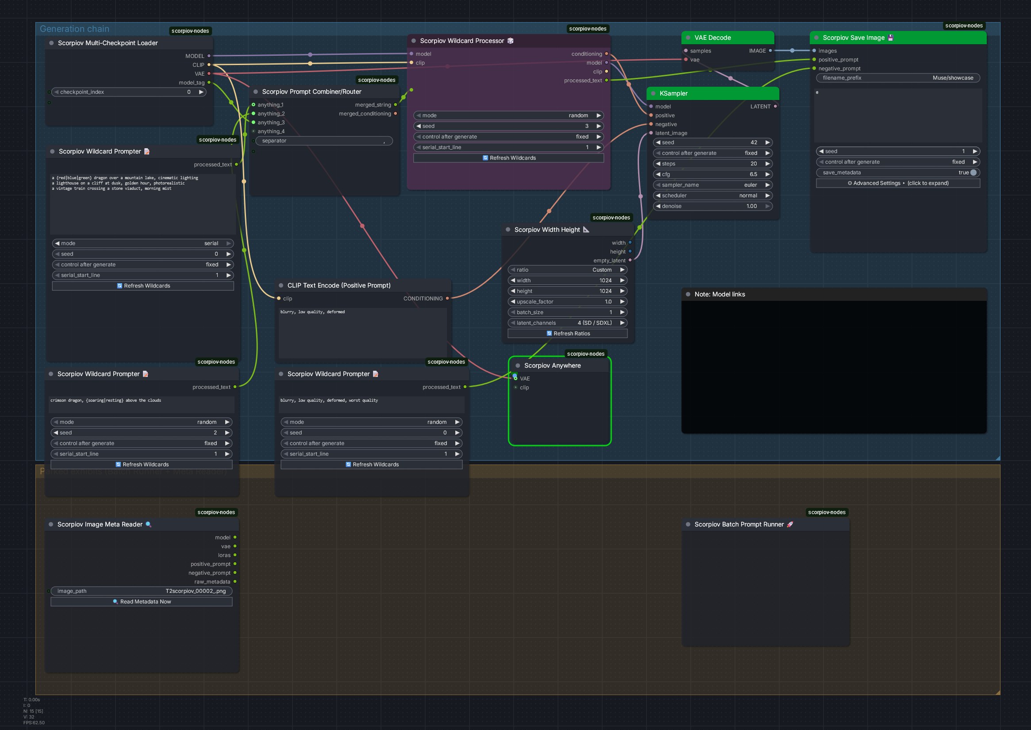Click the Generation chain group title
Viewport: 1031px width, 730px height.
74,29
